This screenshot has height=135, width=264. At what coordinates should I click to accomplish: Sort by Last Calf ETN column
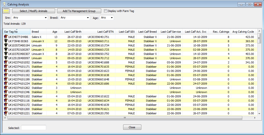pos(99,32)
